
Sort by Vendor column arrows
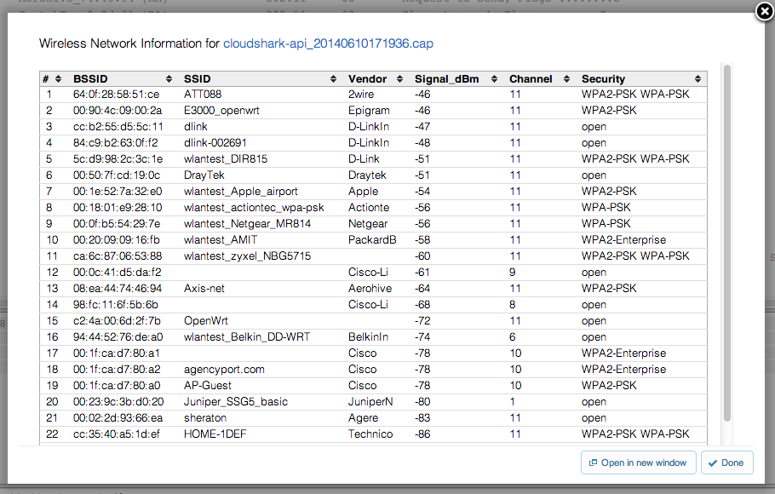click(400, 79)
